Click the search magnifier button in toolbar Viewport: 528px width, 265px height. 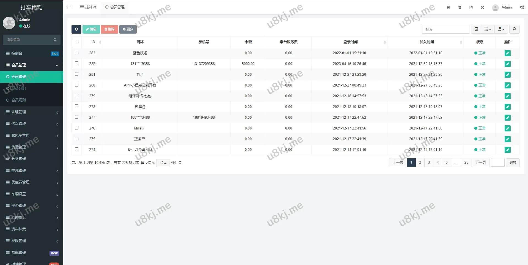(x=514, y=29)
